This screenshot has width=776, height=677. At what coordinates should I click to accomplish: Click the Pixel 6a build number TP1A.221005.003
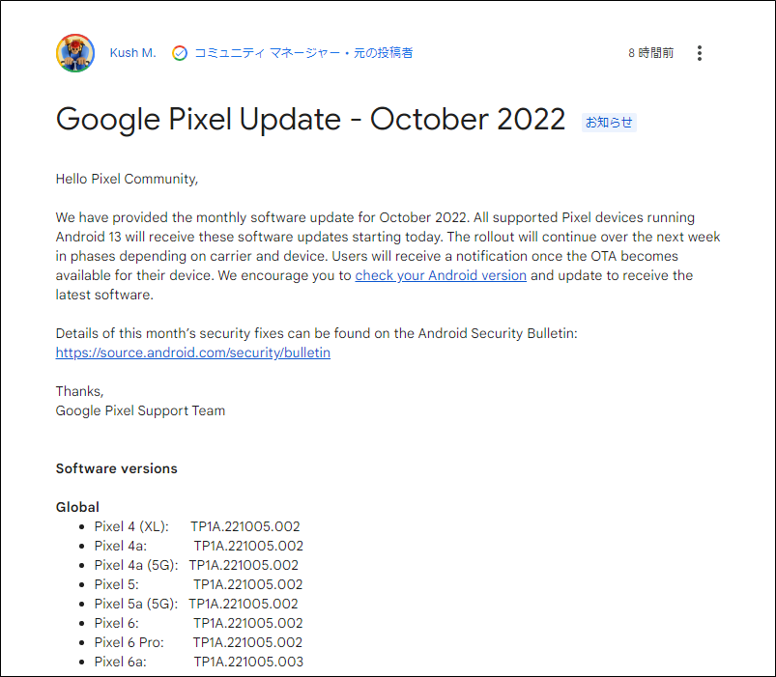(248, 662)
